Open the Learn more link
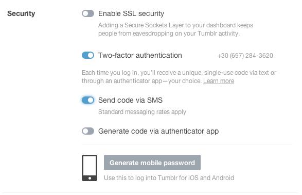 [219, 81]
